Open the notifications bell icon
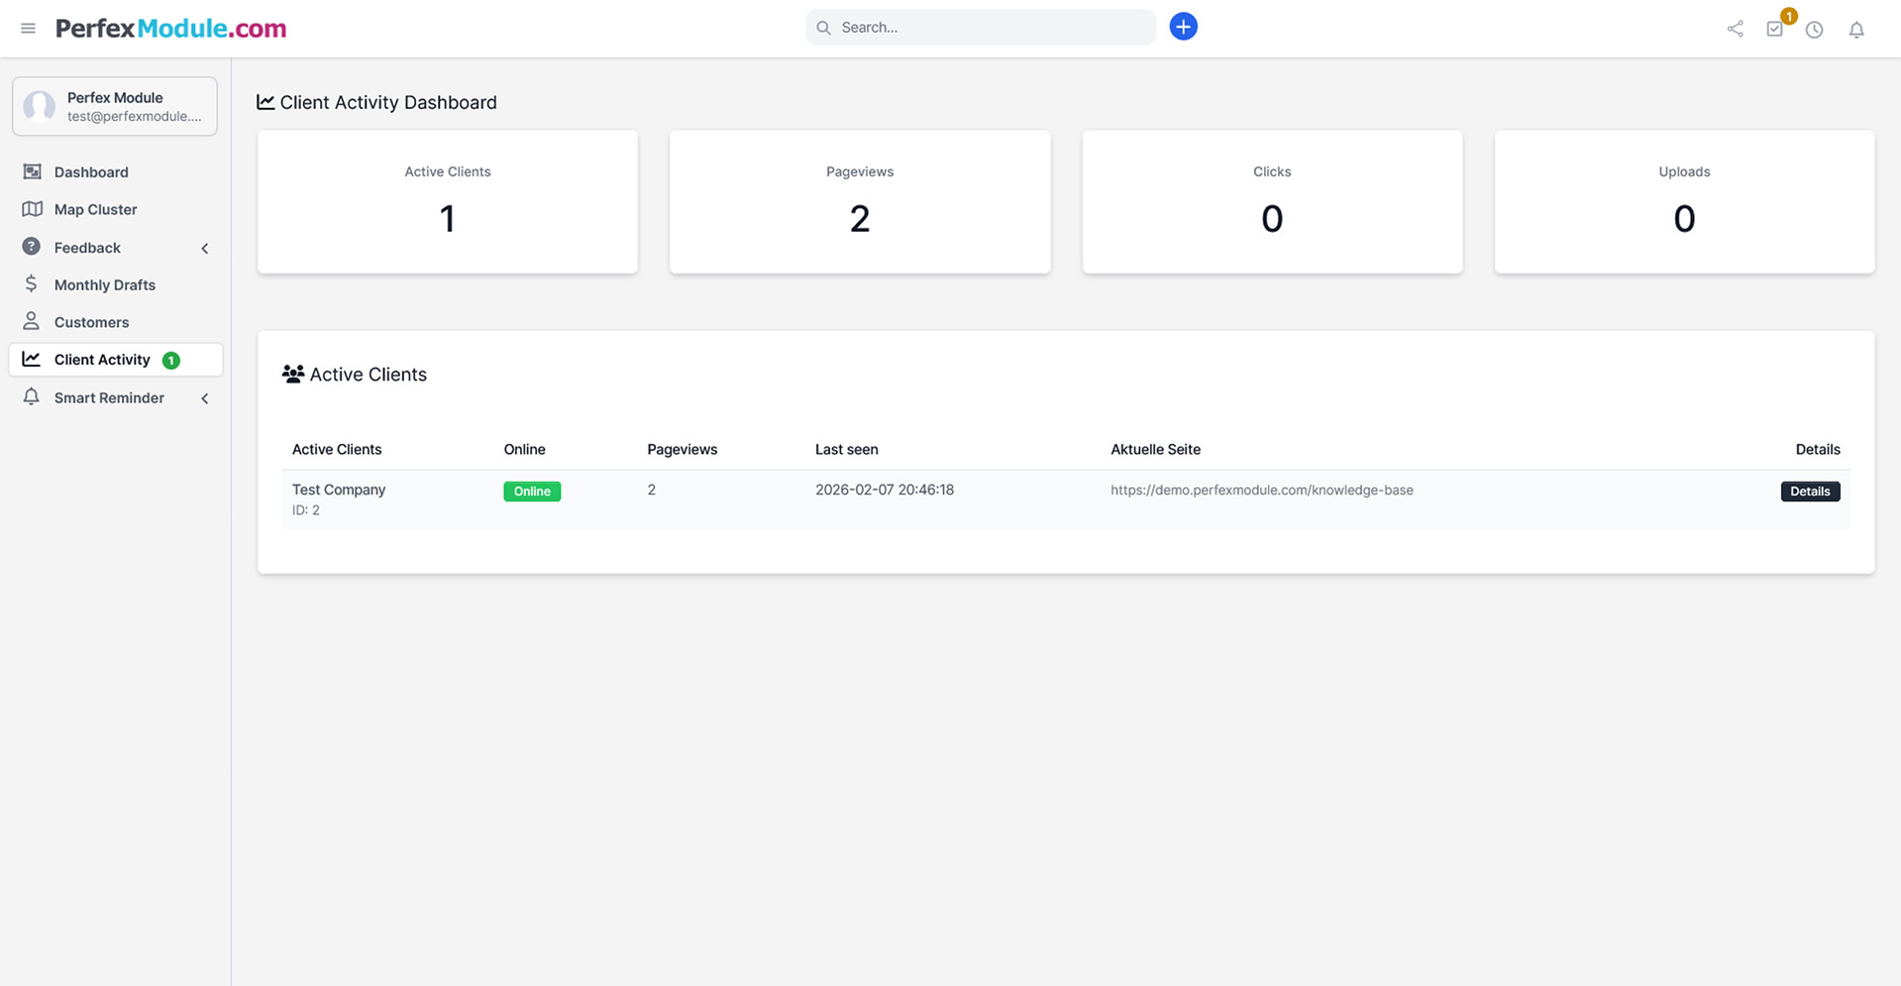 click(1856, 30)
